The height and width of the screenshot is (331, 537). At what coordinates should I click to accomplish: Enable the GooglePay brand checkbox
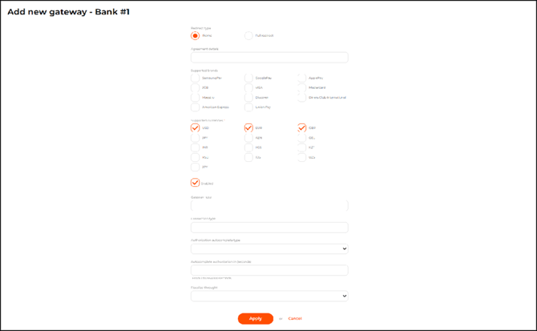tap(248, 78)
